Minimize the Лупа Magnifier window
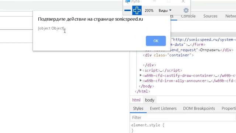 pos(154,1)
